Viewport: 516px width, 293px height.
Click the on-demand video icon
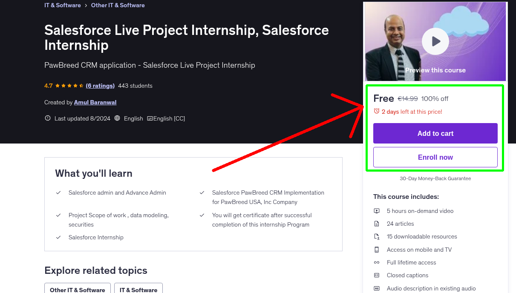pyautogui.click(x=377, y=211)
